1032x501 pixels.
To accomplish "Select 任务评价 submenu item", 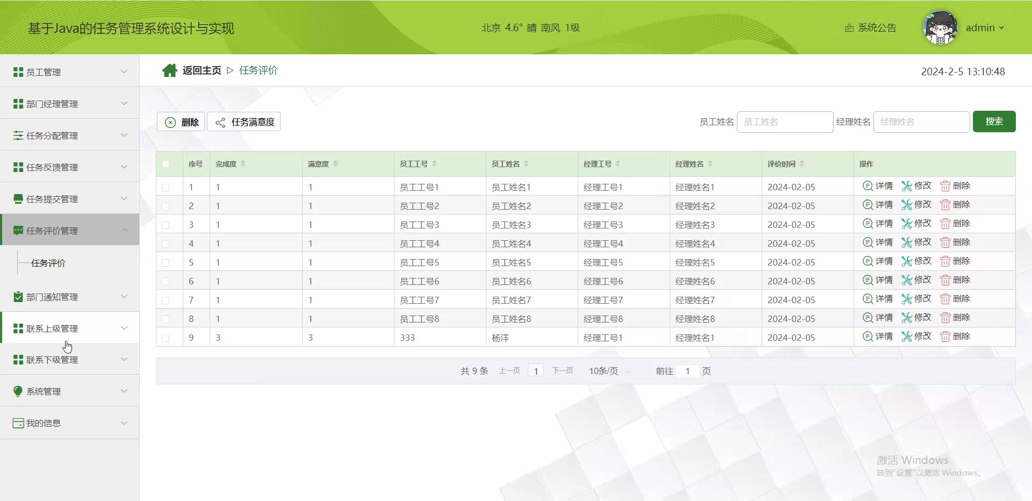I will pos(48,263).
